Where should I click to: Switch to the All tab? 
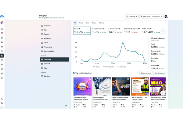[x=75, y=23]
